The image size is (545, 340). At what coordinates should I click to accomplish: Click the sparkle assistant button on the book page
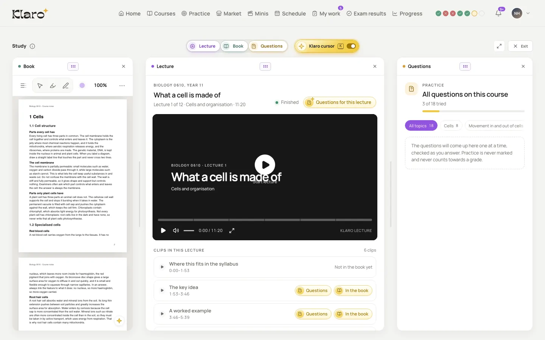coord(119,321)
